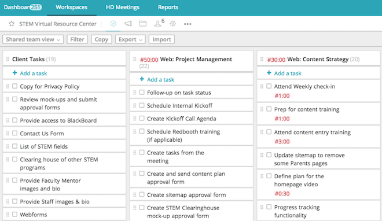
Task: Click drag handle beside Webforms task
Action: pos(8,215)
